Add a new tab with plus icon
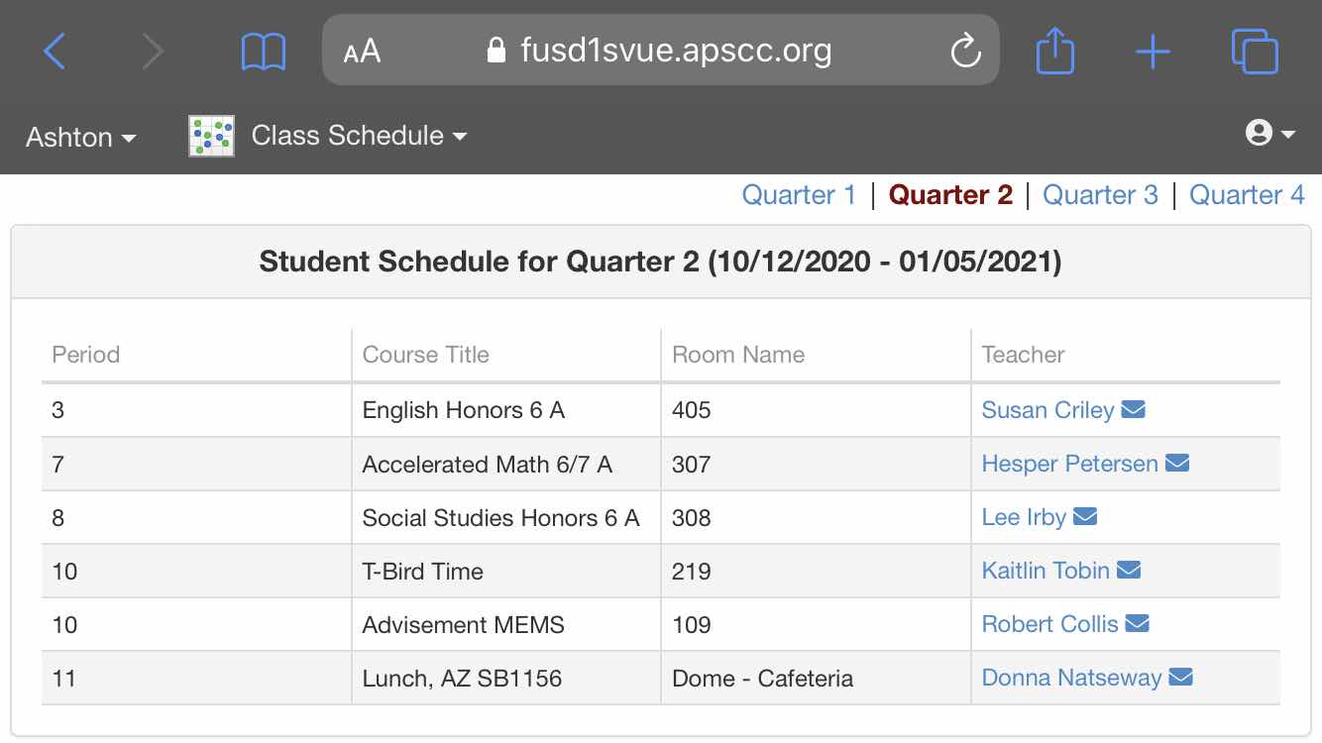The width and height of the screenshot is (1322, 743). (1153, 51)
